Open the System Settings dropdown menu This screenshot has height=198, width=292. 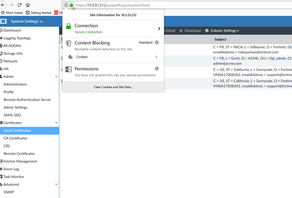27,21
